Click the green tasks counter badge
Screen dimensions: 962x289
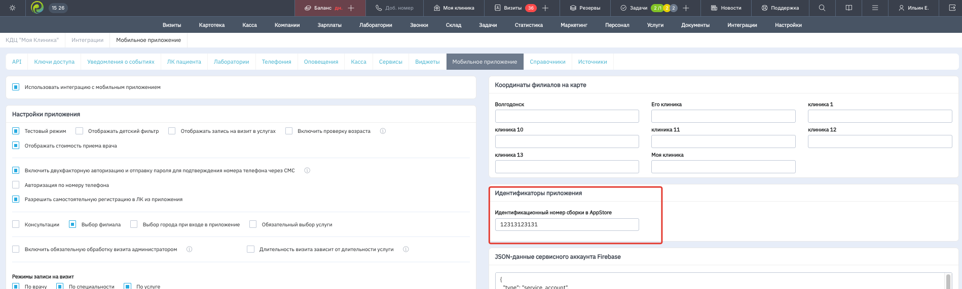[657, 8]
